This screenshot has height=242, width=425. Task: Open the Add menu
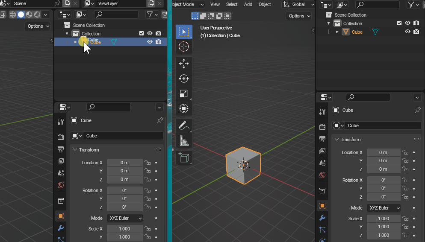pos(248,4)
